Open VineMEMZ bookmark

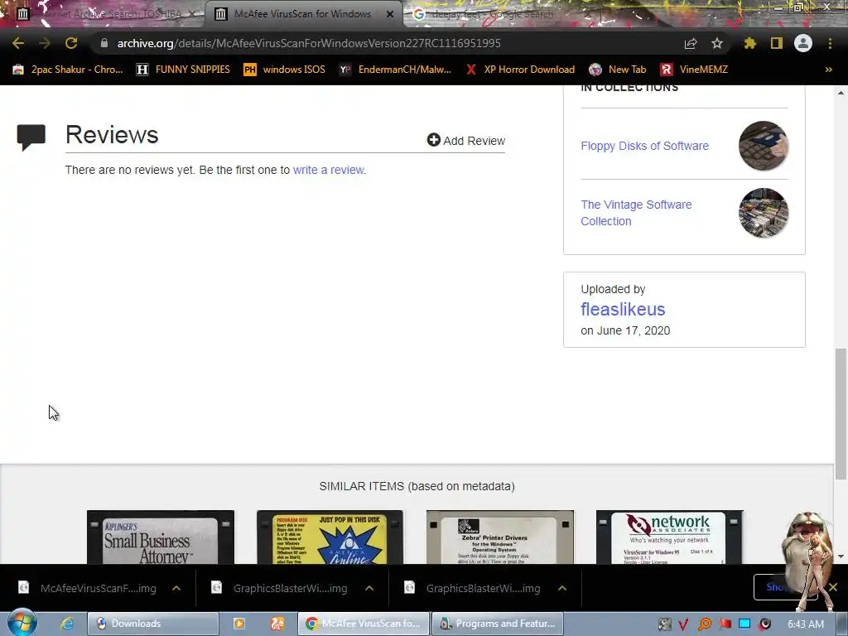click(694, 70)
